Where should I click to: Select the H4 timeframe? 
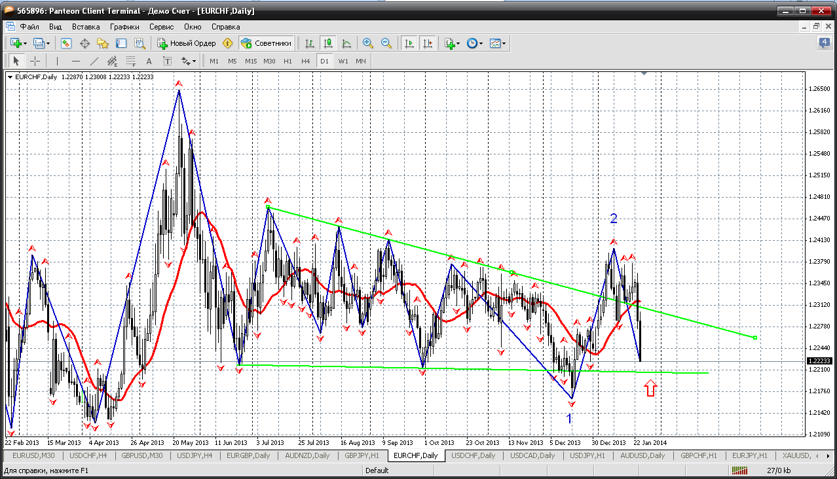[x=306, y=61]
